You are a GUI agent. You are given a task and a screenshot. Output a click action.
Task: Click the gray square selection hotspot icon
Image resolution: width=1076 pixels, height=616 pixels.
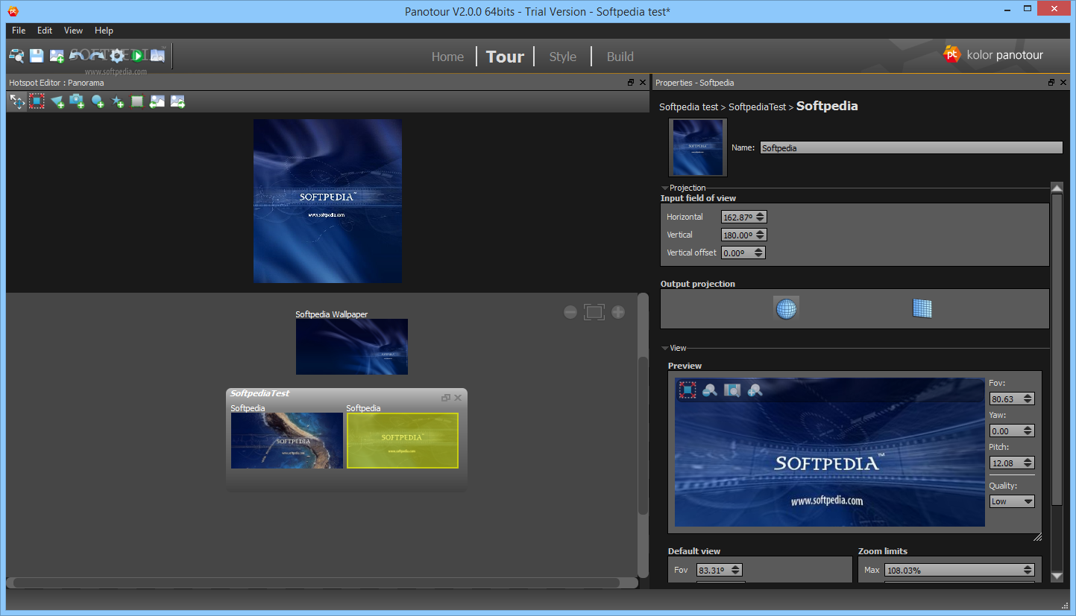137,102
